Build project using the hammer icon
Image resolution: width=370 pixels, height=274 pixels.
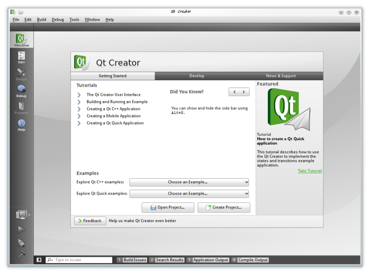click(x=21, y=255)
